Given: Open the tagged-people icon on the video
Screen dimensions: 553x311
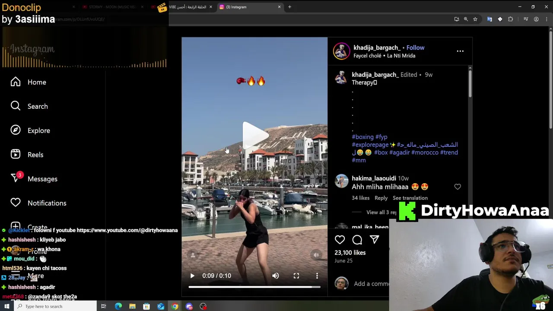Looking at the screenshot, I should [x=193, y=255].
